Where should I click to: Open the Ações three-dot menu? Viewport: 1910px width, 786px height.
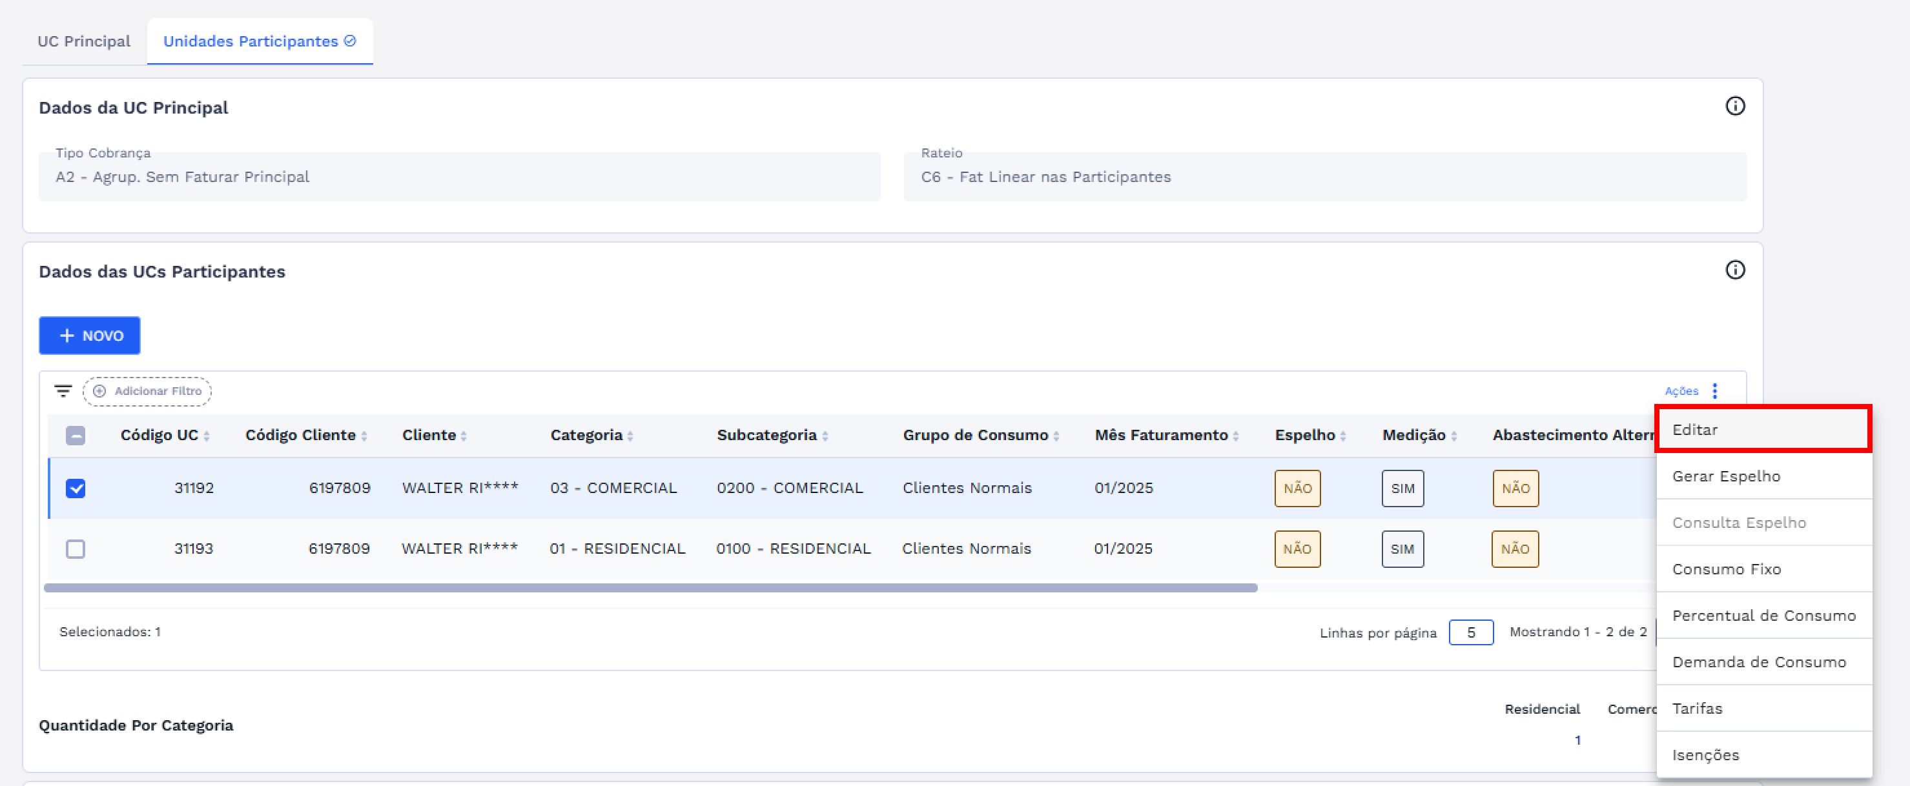(x=1714, y=390)
